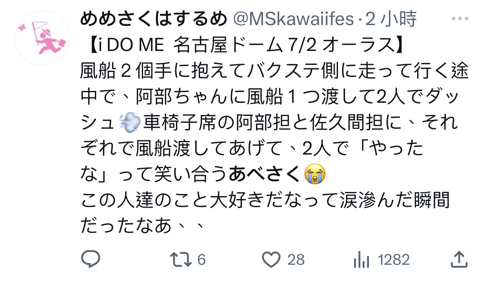Click the tweet line starting with この人達のこと
486x282 pixels.
click(265, 200)
